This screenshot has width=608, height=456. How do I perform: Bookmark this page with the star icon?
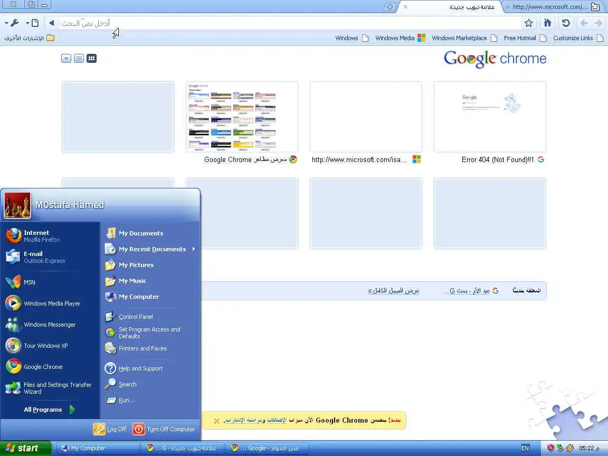click(528, 23)
